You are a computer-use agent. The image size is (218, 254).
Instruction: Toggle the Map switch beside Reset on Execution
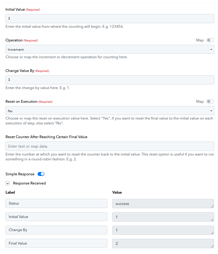point(210,102)
